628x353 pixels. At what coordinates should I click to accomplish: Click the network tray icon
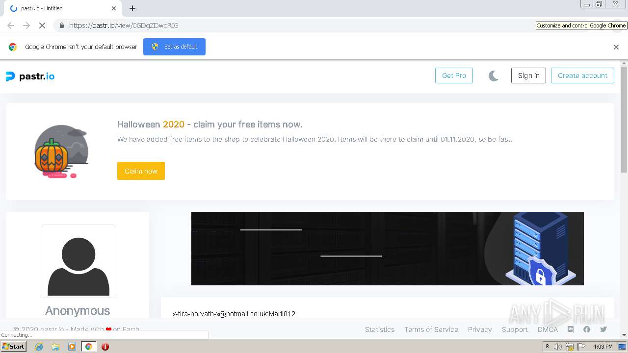pyautogui.click(x=570, y=347)
